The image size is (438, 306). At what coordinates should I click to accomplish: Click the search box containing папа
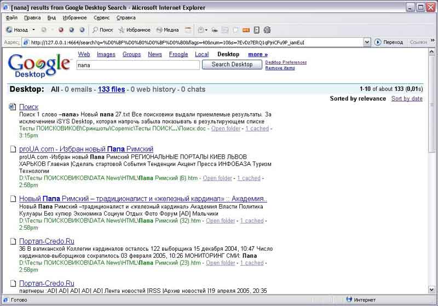[138, 65]
